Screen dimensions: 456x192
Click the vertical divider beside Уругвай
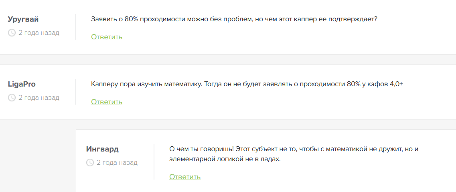point(76,26)
